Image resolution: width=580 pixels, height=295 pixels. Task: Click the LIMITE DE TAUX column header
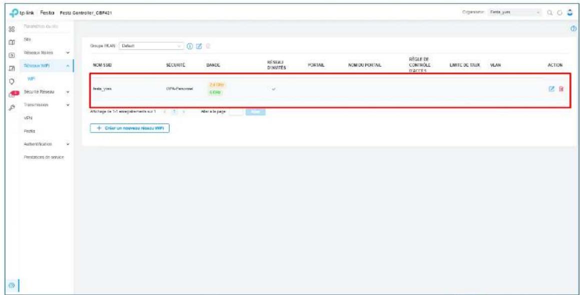coord(464,65)
